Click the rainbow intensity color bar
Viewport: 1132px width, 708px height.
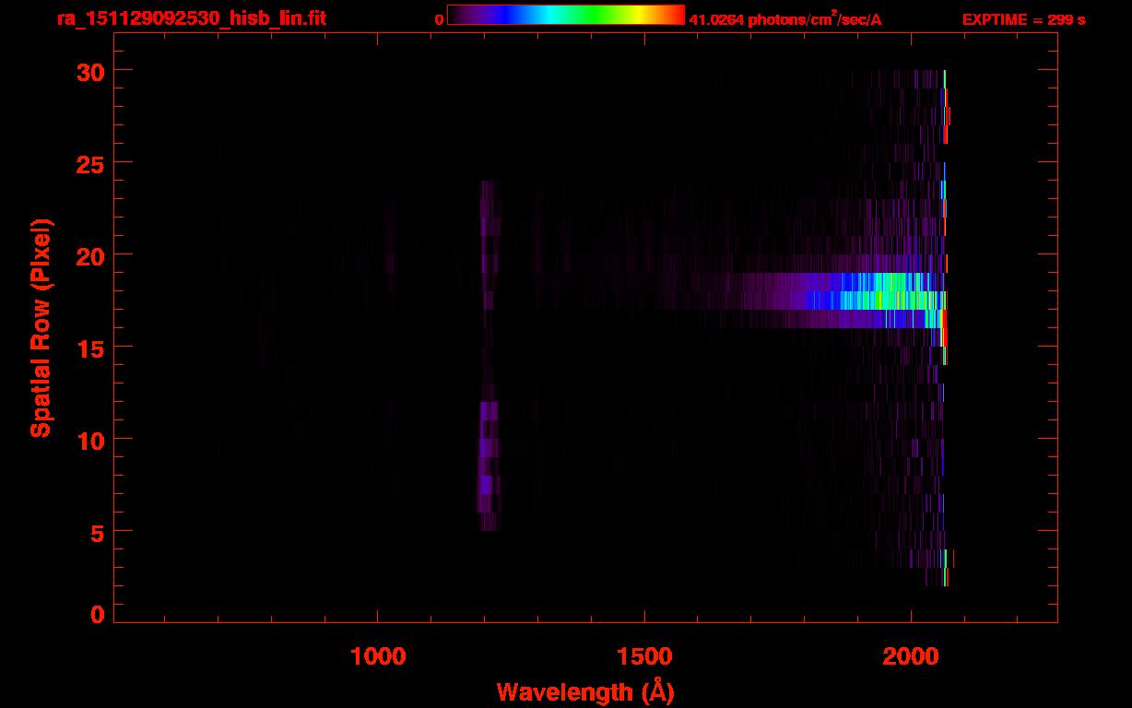(566, 15)
